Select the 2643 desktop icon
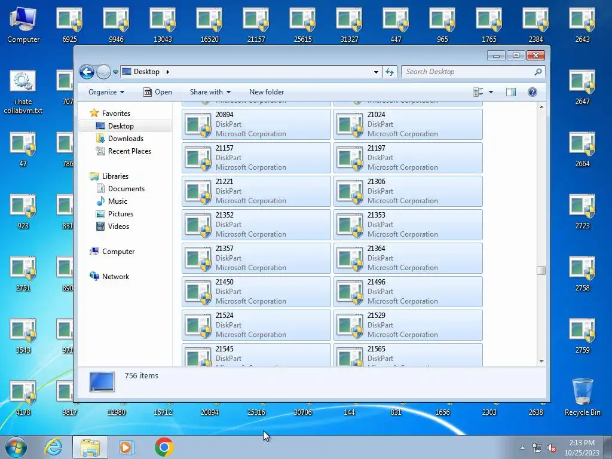Viewport: 612px width, 459px height. pos(582,25)
